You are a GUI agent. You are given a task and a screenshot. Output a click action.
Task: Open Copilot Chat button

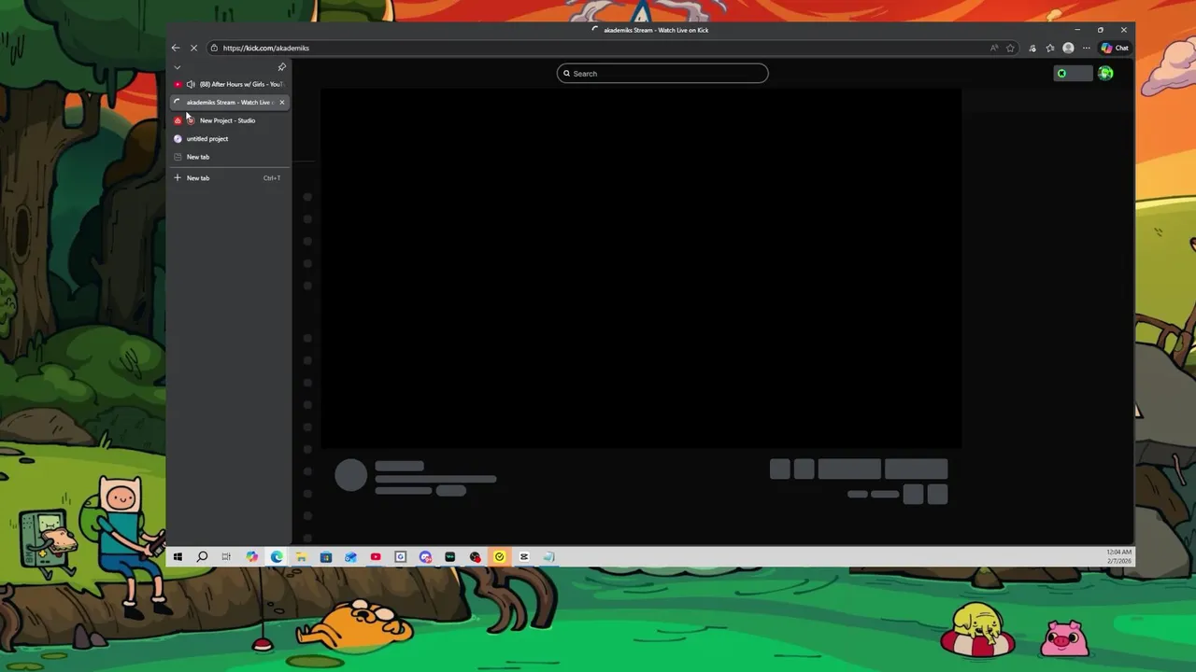pyautogui.click(x=1115, y=48)
